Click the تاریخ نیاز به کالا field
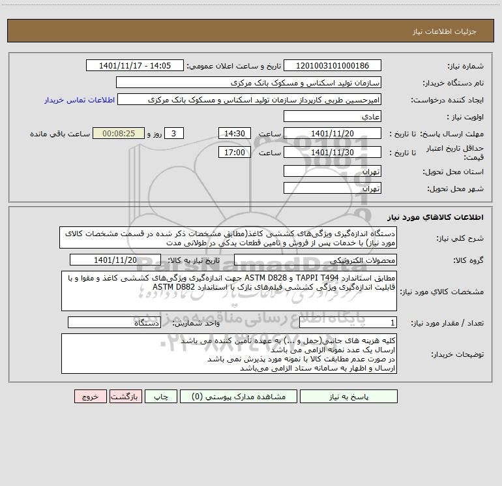The width and height of the screenshot is (502, 486). coord(115,260)
